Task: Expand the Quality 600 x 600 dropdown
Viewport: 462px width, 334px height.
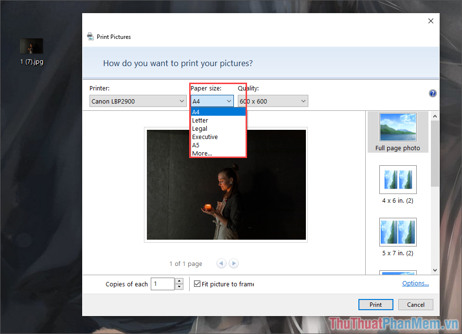Action: [x=273, y=101]
